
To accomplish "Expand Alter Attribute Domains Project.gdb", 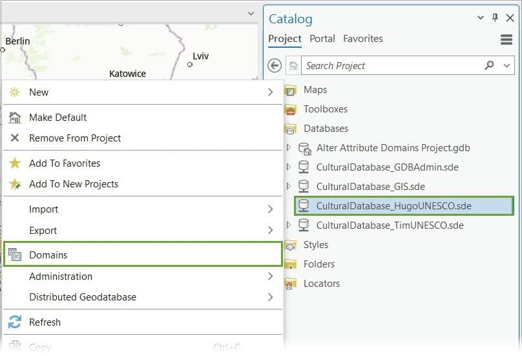I will click(289, 148).
